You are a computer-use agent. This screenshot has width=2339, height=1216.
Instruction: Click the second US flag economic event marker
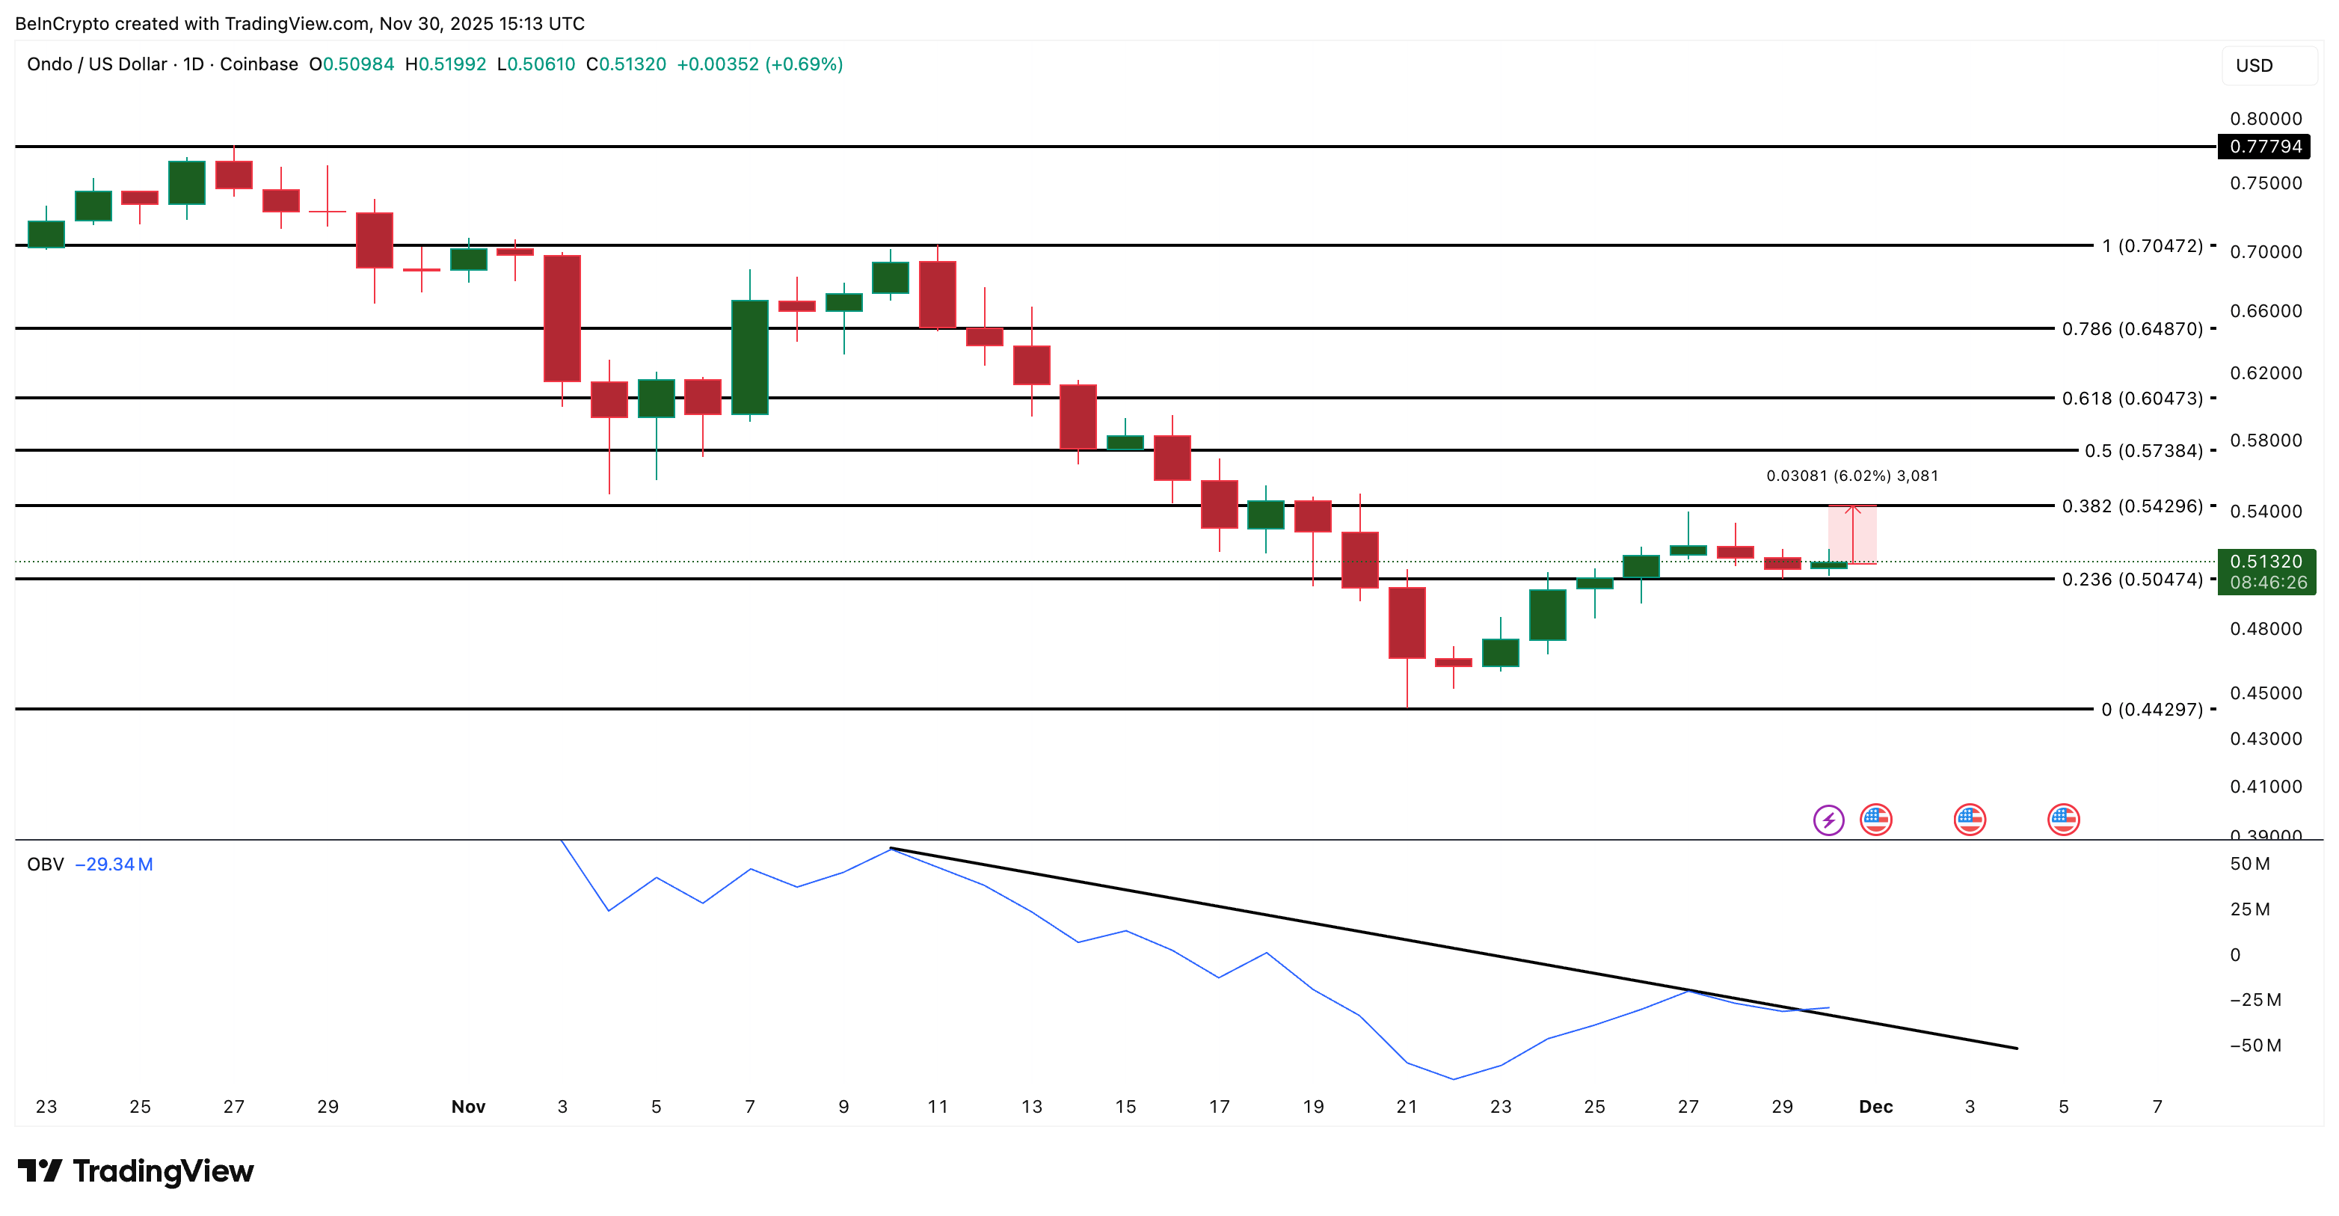click(1970, 819)
